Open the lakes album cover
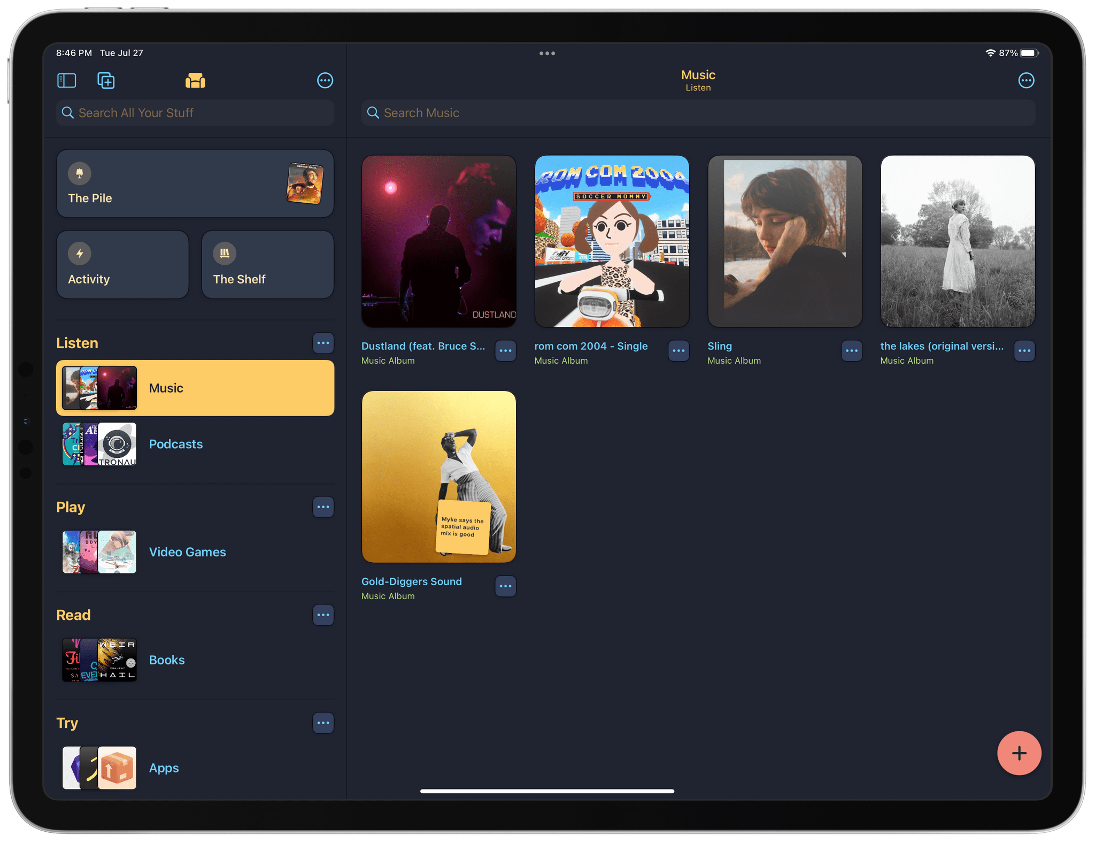1095x843 pixels. point(958,241)
